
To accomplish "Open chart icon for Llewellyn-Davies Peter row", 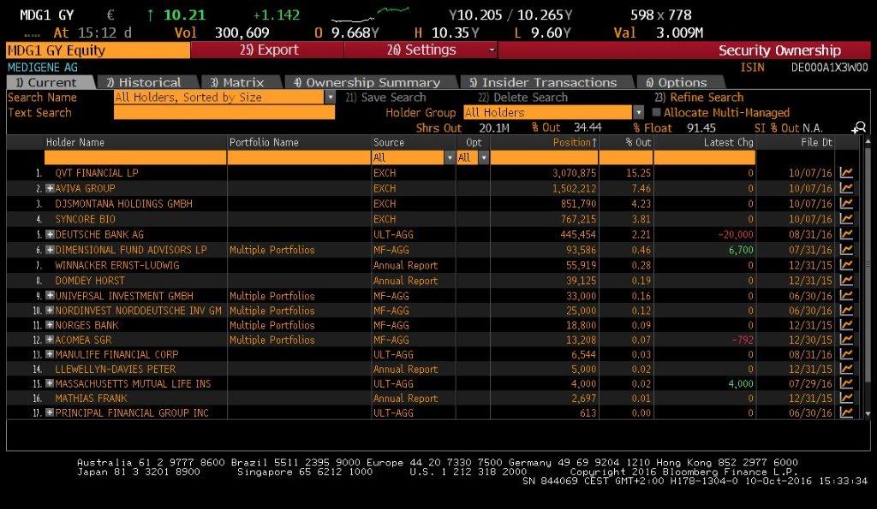I will coord(846,369).
